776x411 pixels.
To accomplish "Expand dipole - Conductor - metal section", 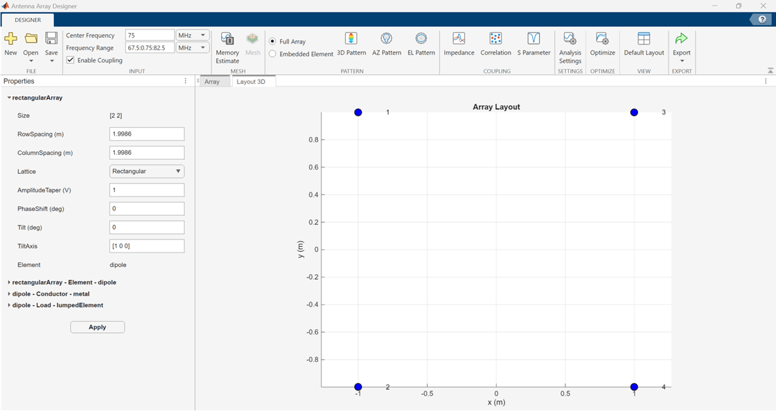I will pyautogui.click(x=9, y=293).
